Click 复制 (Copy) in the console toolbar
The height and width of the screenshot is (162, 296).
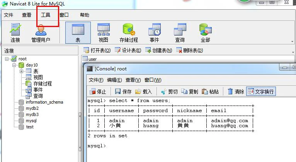(189, 92)
